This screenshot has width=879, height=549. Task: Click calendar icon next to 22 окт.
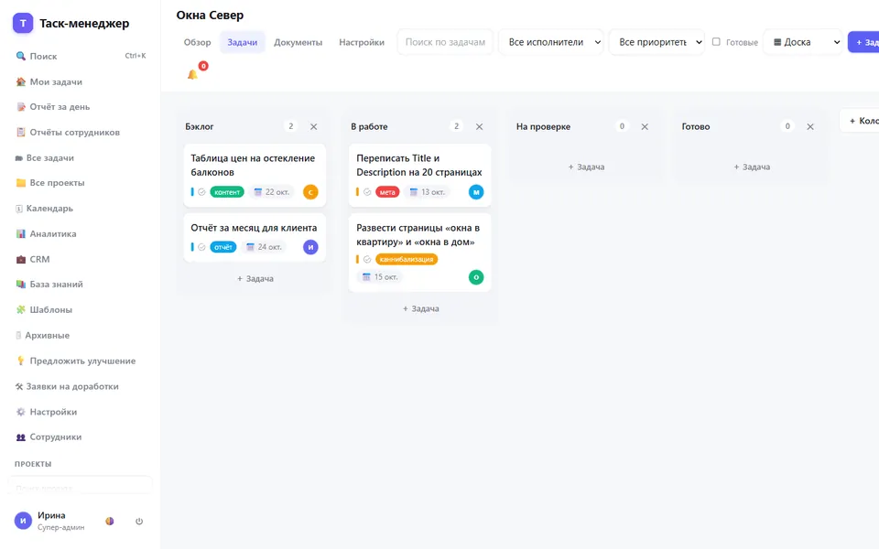258,192
